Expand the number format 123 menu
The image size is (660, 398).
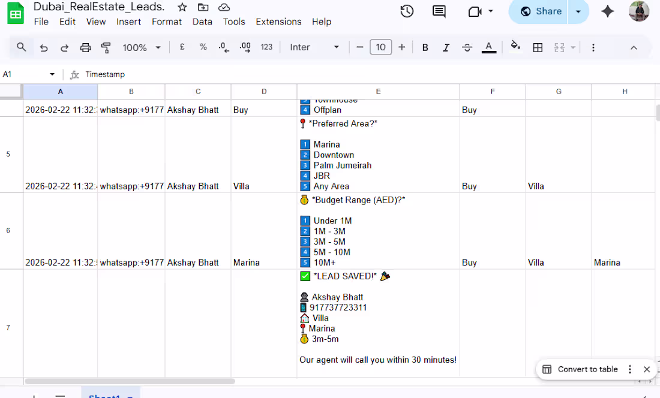pos(266,47)
